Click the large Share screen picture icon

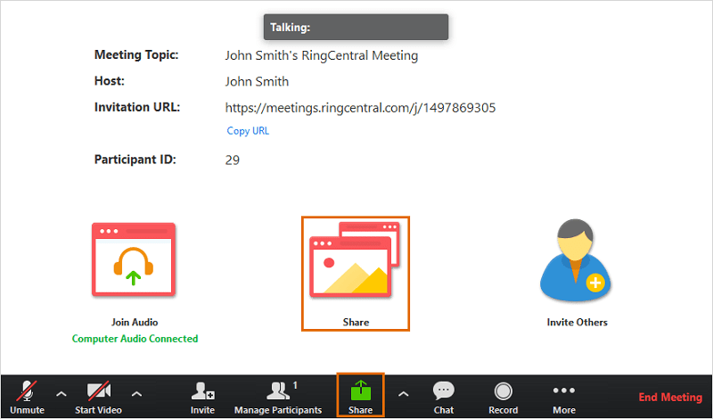(x=355, y=259)
